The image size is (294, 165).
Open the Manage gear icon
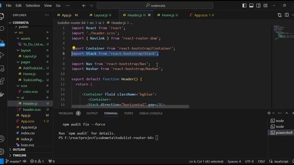(2, 152)
